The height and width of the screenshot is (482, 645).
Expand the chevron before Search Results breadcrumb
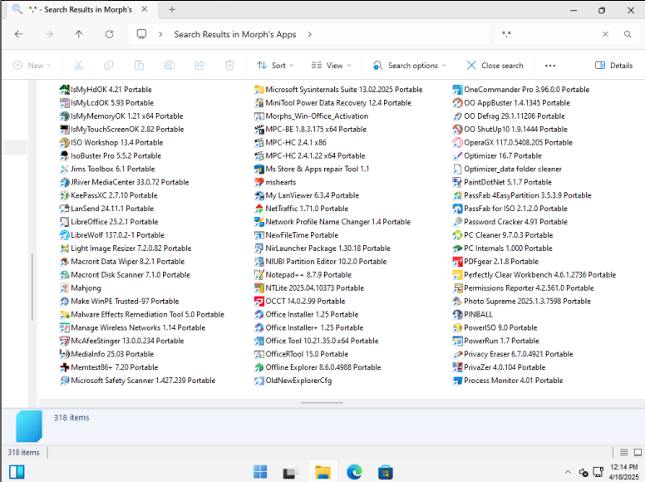pyautogui.click(x=161, y=35)
